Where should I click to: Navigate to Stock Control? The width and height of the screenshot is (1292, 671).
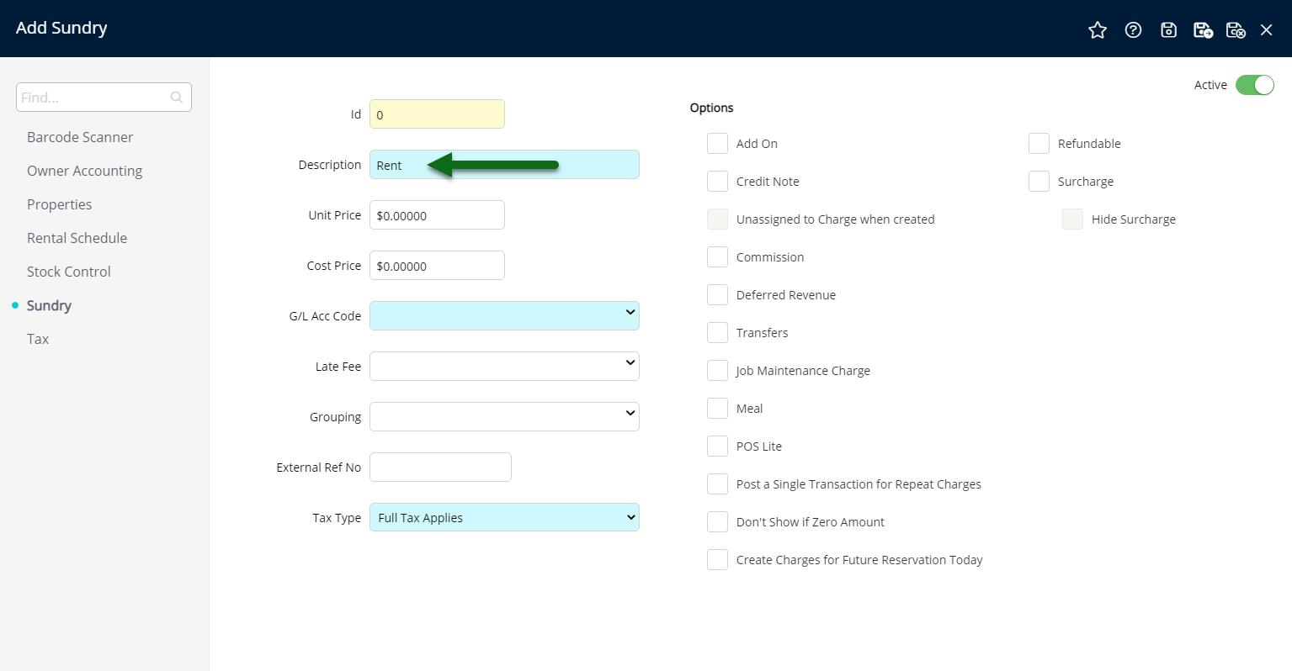pos(69,272)
